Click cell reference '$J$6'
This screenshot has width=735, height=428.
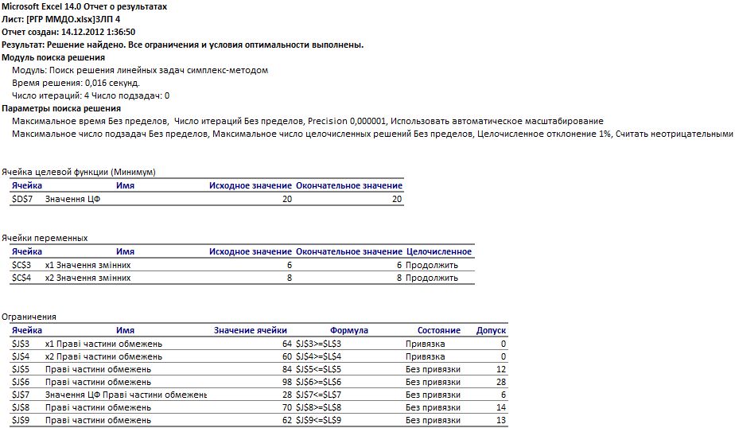pyautogui.click(x=21, y=382)
